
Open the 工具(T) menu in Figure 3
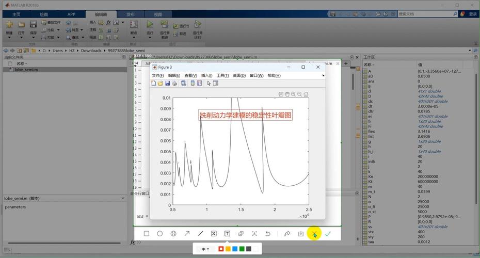click(222, 76)
